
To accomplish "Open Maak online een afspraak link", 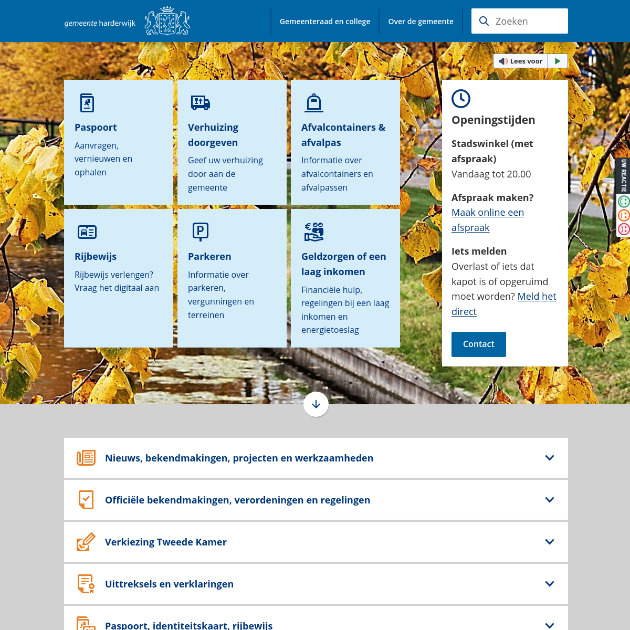I will click(x=488, y=220).
